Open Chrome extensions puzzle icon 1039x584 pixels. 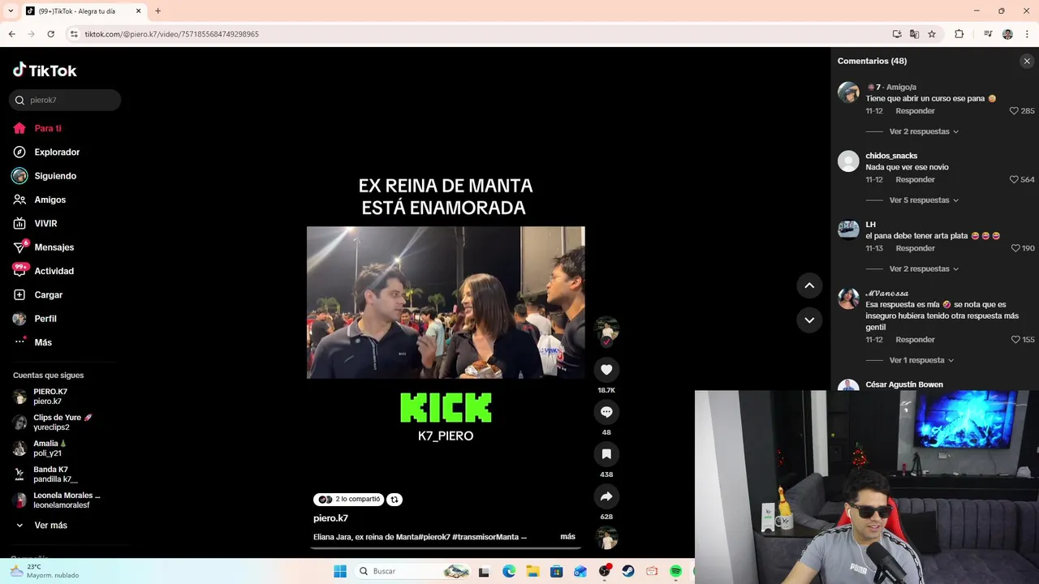click(x=959, y=34)
